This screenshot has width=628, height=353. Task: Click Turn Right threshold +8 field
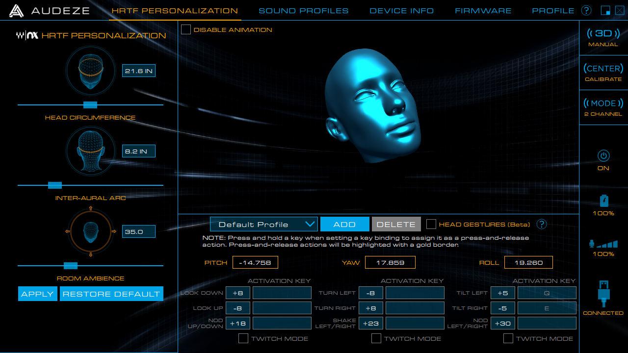click(x=371, y=308)
